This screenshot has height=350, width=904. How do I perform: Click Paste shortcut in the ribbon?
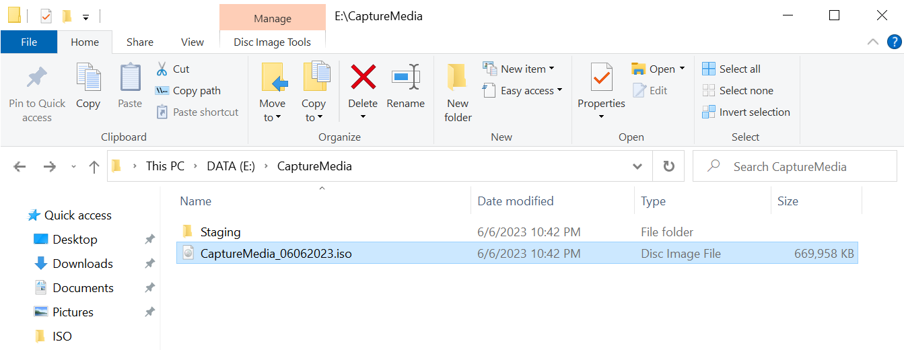[197, 112]
